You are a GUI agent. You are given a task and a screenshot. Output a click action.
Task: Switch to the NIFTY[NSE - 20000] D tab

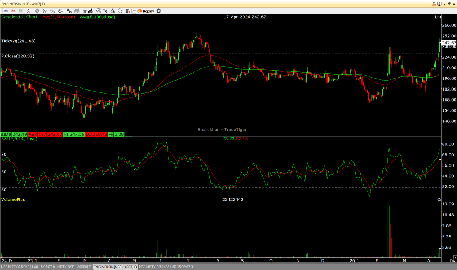coord(74,267)
